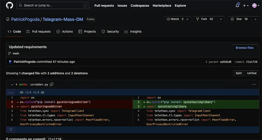
Task: Open Marketplace from top navigation
Action: point(162,6)
